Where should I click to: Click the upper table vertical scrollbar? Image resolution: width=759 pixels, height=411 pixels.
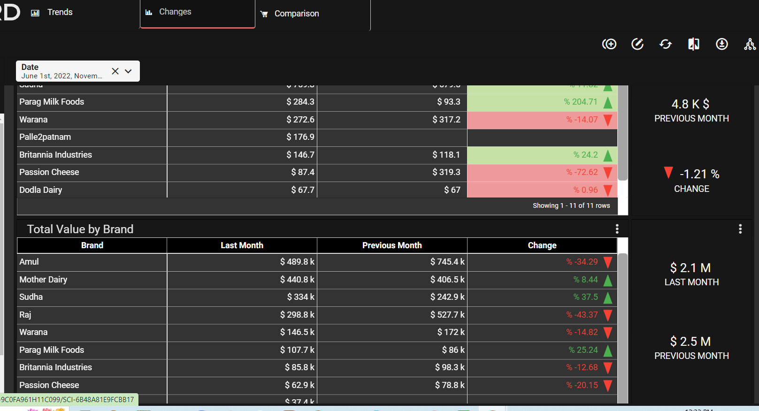623,133
